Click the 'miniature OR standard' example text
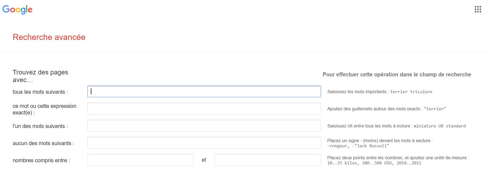Screen dimensions: 485x172 440,126
